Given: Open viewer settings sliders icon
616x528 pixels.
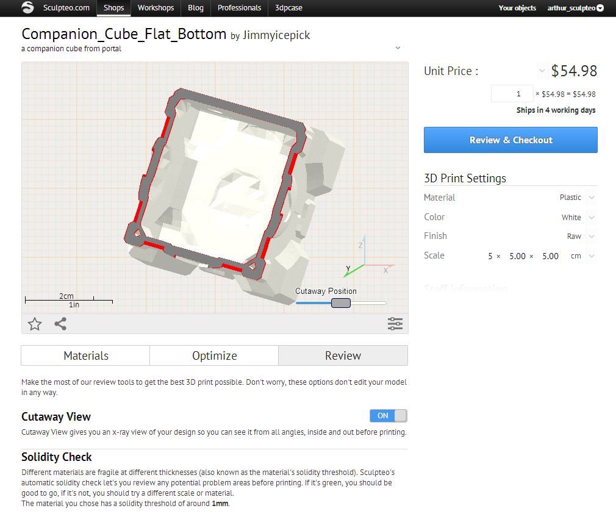Looking at the screenshot, I should pyautogui.click(x=395, y=324).
